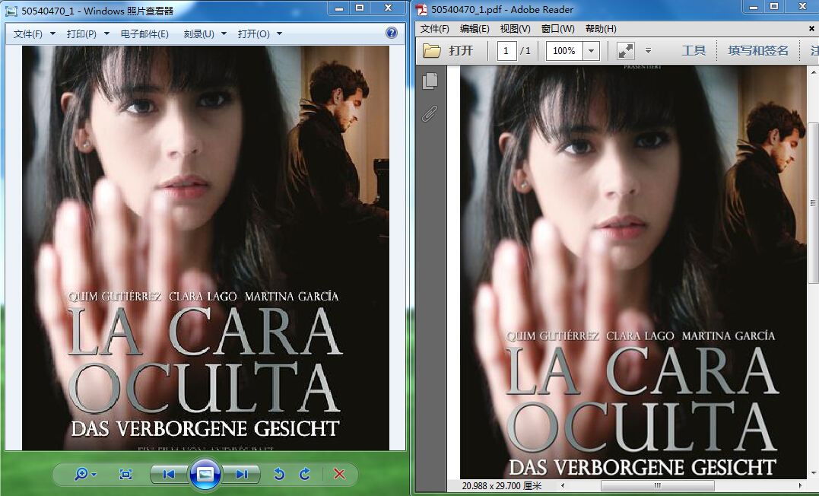Click the 100% zoom field in Adobe Reader
819x496 pixels.
tap(564, 51)
